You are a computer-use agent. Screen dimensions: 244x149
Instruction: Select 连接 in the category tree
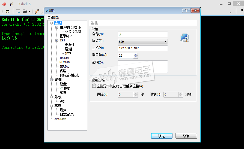click(58, 23)
